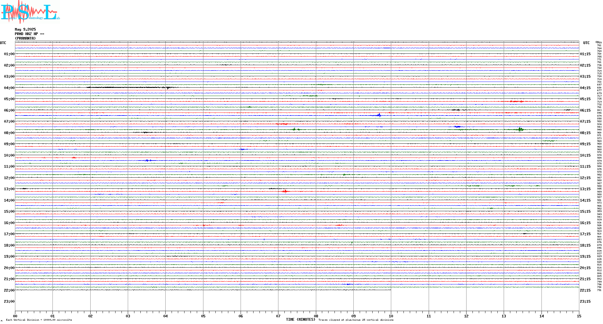The height and width of the screenshot is (324, 603).
Task: Click the 11:00 hour label
Action: pos(9,166)
